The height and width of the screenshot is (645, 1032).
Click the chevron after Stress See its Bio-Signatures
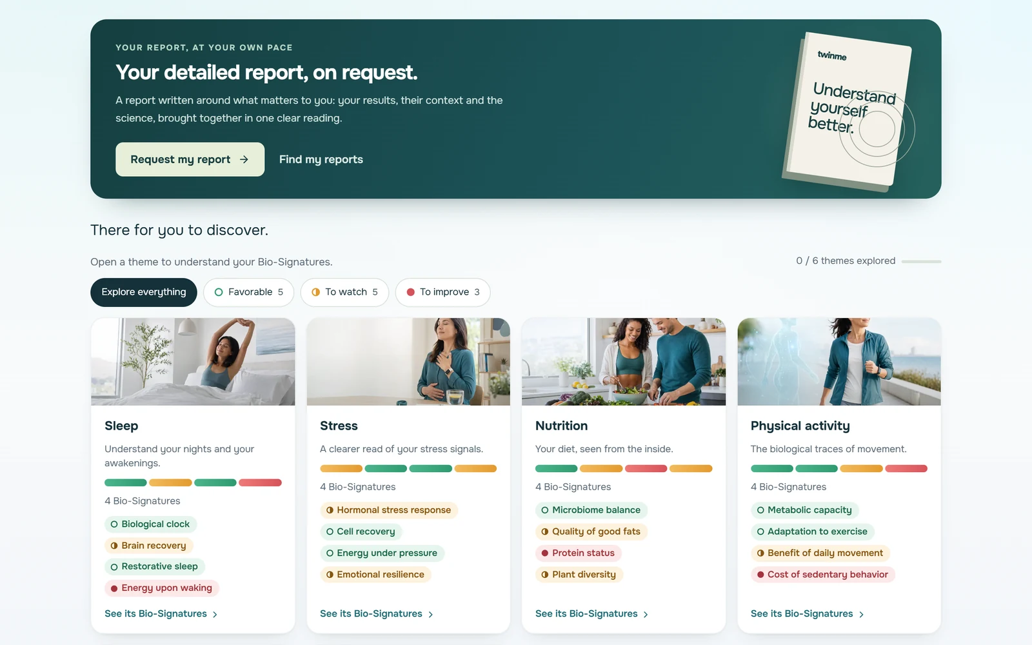(430, 615)
